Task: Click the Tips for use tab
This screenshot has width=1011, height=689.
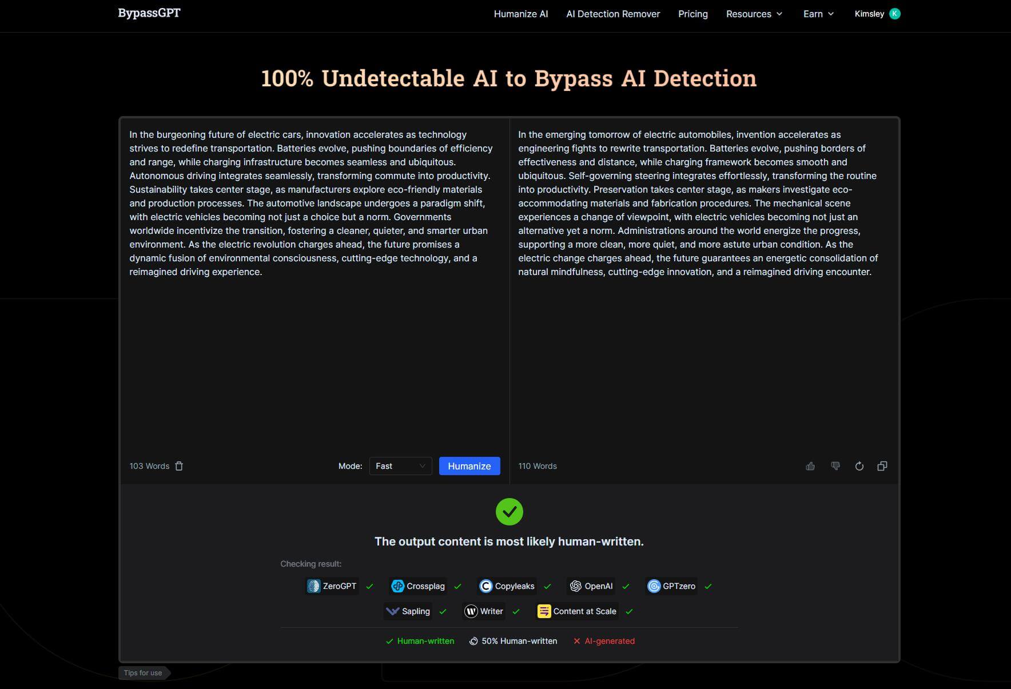Action: point(144,672)
